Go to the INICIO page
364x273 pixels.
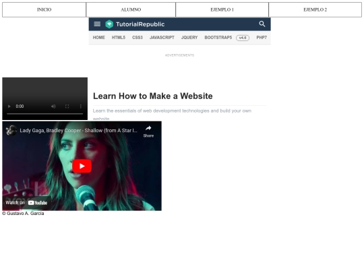pyautogui.click(x=44, y=9)
